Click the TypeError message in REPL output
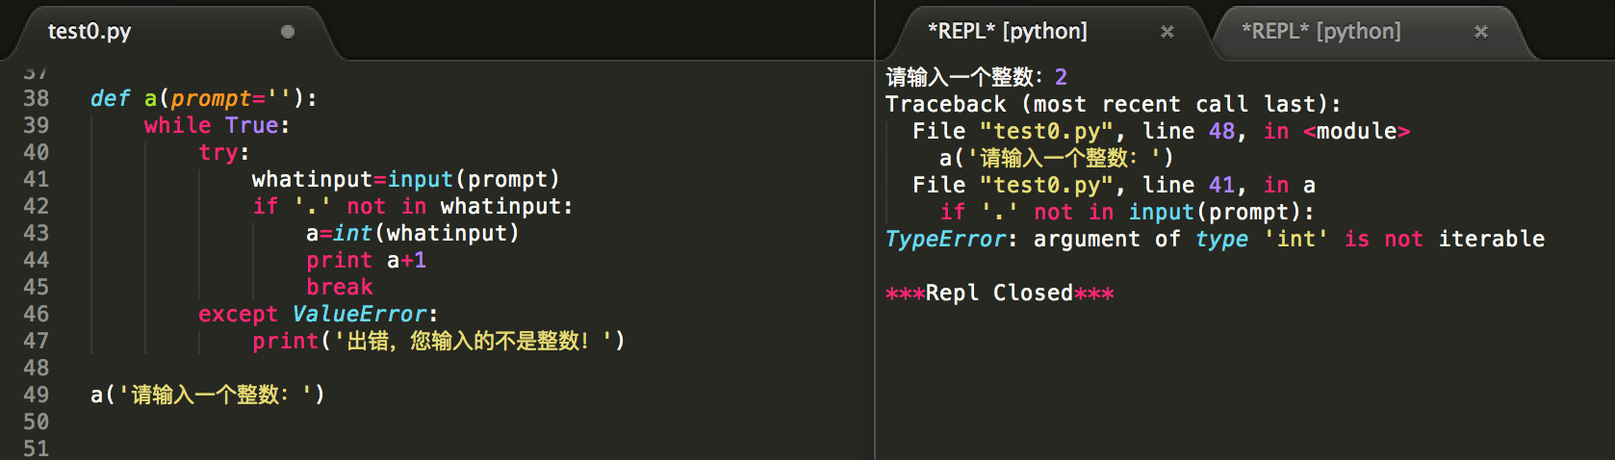The height and width of the screenshot is (460, 1615). click(1214, 239)
